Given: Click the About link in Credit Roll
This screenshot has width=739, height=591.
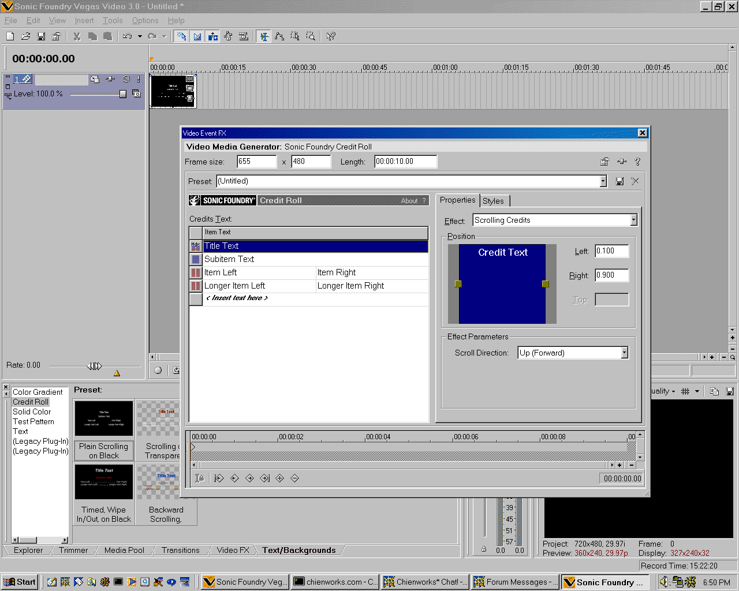Looking at the screenshot, I should (x=409, y=201).
